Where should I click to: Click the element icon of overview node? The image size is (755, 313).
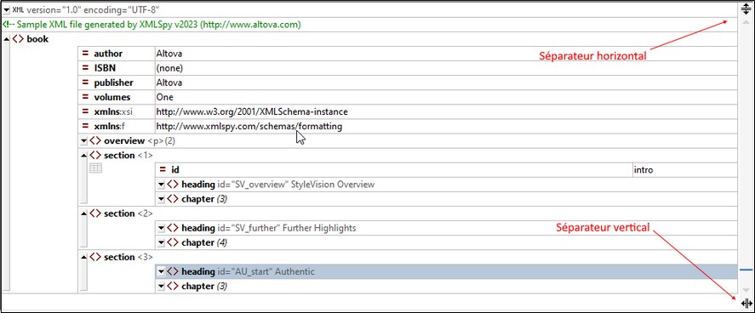(95, 141)
